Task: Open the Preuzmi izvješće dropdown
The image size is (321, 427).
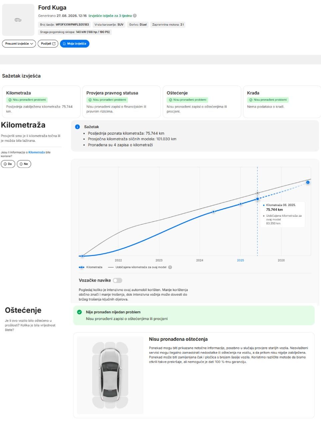Action: pos(19,44)
